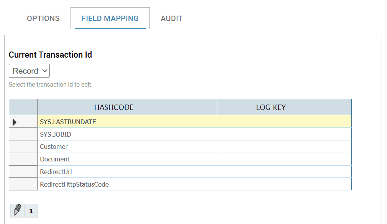Click row selector for Document

(x=23, y=159)
